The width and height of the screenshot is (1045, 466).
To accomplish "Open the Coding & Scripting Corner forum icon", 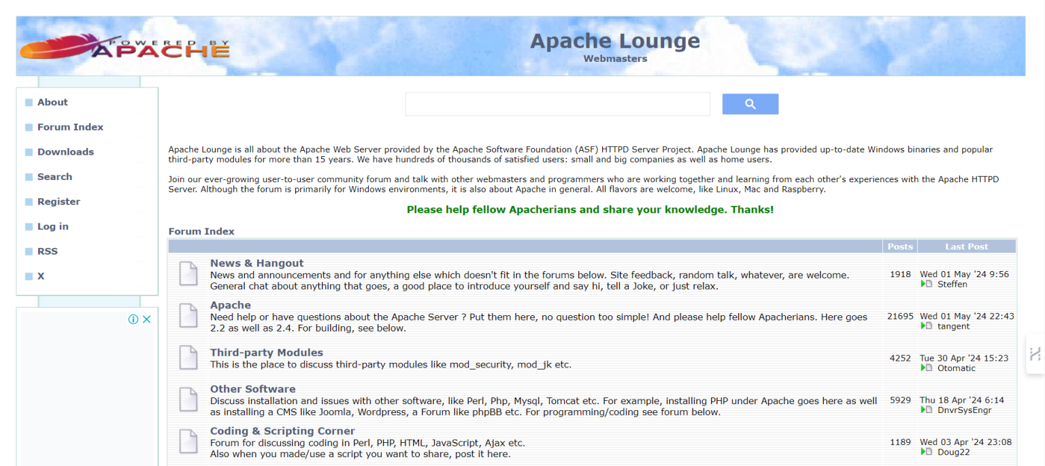I will (x=188, y=442).
